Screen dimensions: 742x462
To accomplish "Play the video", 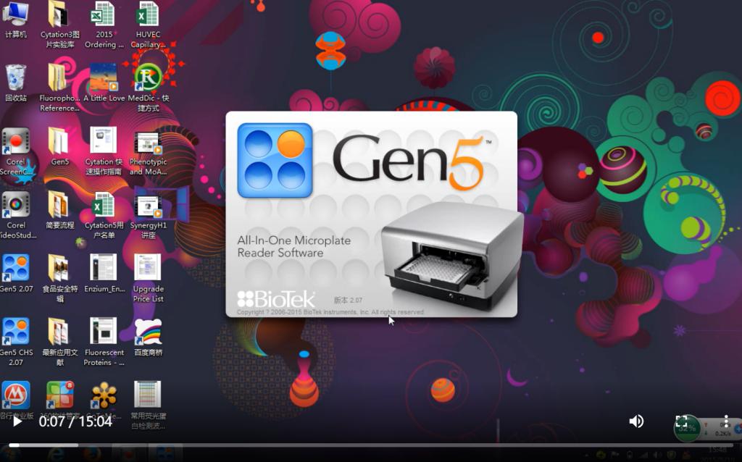I will (17, 421).
